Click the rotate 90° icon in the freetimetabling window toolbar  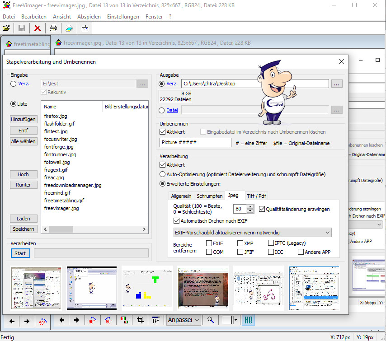(x=42, y=321)
